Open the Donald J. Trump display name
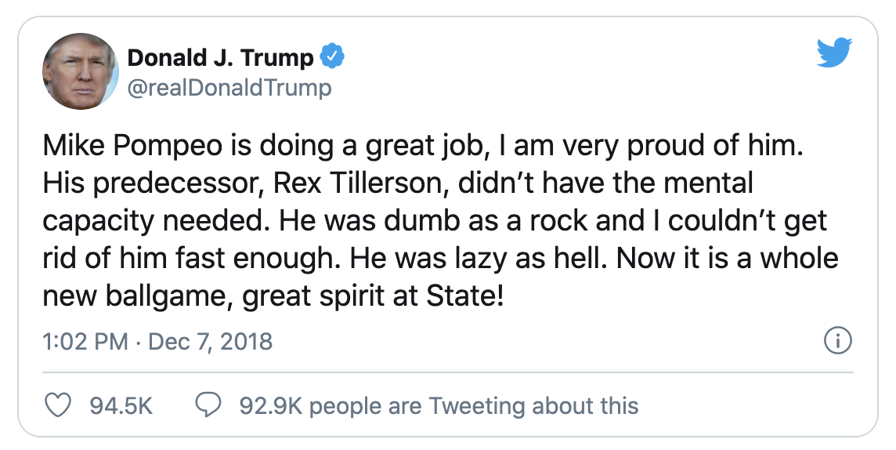The image size is (896, 450). point(221,58)
